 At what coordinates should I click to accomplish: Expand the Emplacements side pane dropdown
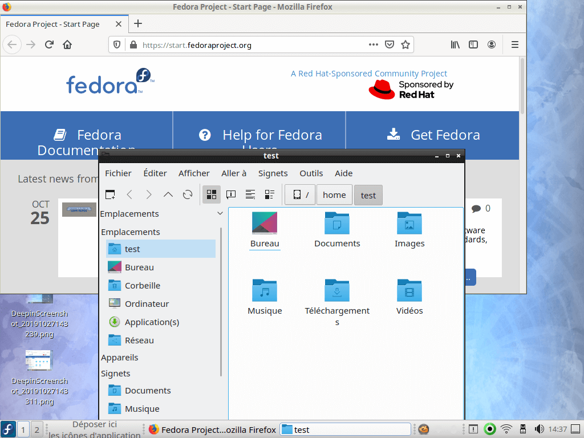pos(220,213)
